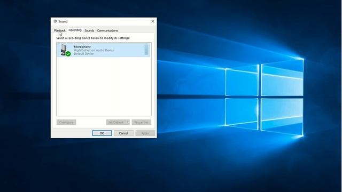
Task: Select the Recording tab
Action: coord(75,30)
